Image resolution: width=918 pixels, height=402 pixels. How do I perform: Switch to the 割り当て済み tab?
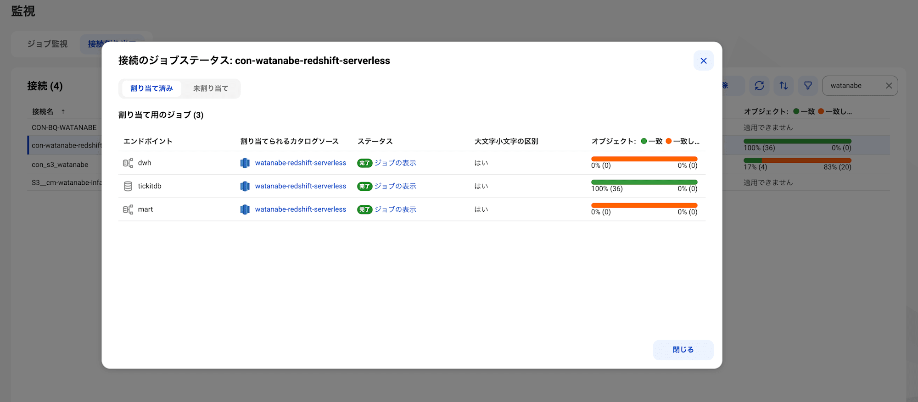(151, 88)
